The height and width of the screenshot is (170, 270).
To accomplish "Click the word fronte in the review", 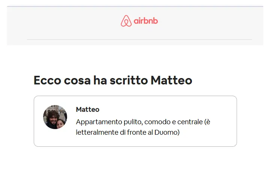I will click(x=137, y=132).
